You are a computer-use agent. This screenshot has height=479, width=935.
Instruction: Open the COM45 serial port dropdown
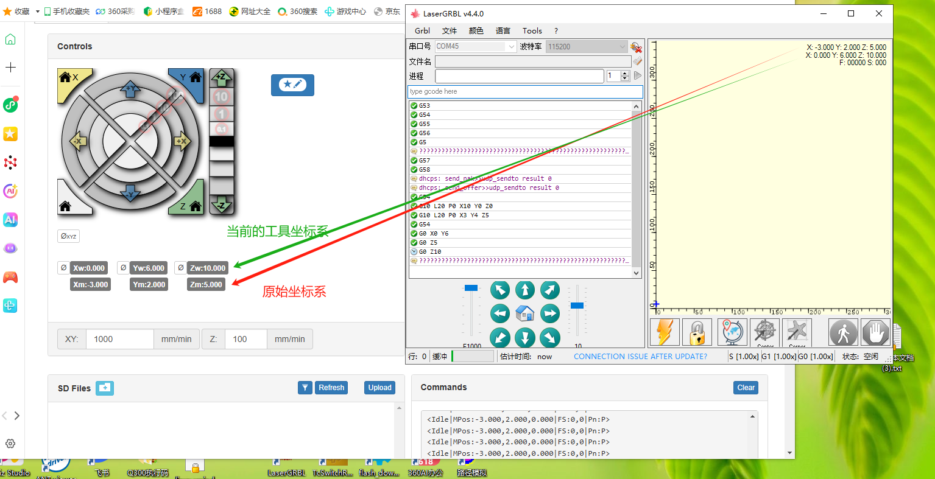click(x=510, y=46)
